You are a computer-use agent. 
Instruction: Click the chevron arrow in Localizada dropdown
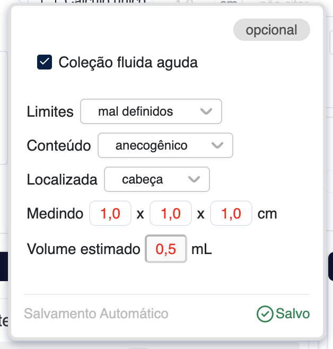194,179
